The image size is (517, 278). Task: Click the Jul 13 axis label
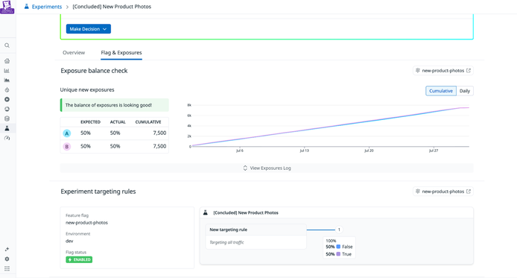click(304, 151)
